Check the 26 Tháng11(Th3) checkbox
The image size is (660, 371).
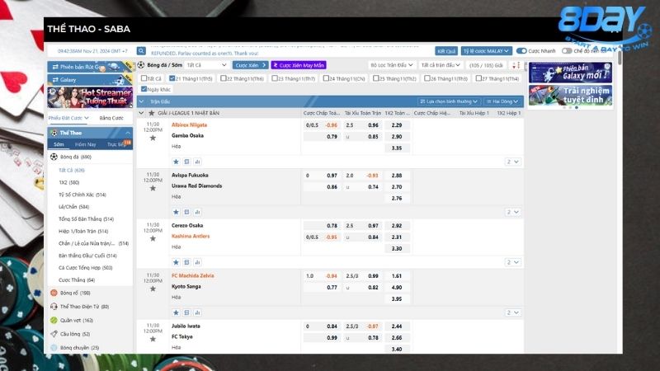pyautogui.click(x=427, y=78)
